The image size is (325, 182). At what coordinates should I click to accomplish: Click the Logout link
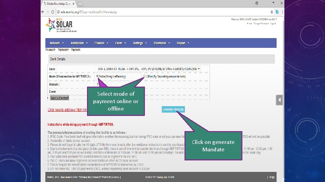pos(273,24)
